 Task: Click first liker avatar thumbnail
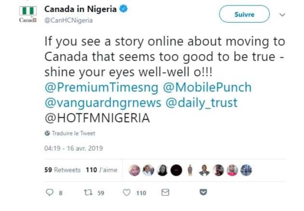134,170
